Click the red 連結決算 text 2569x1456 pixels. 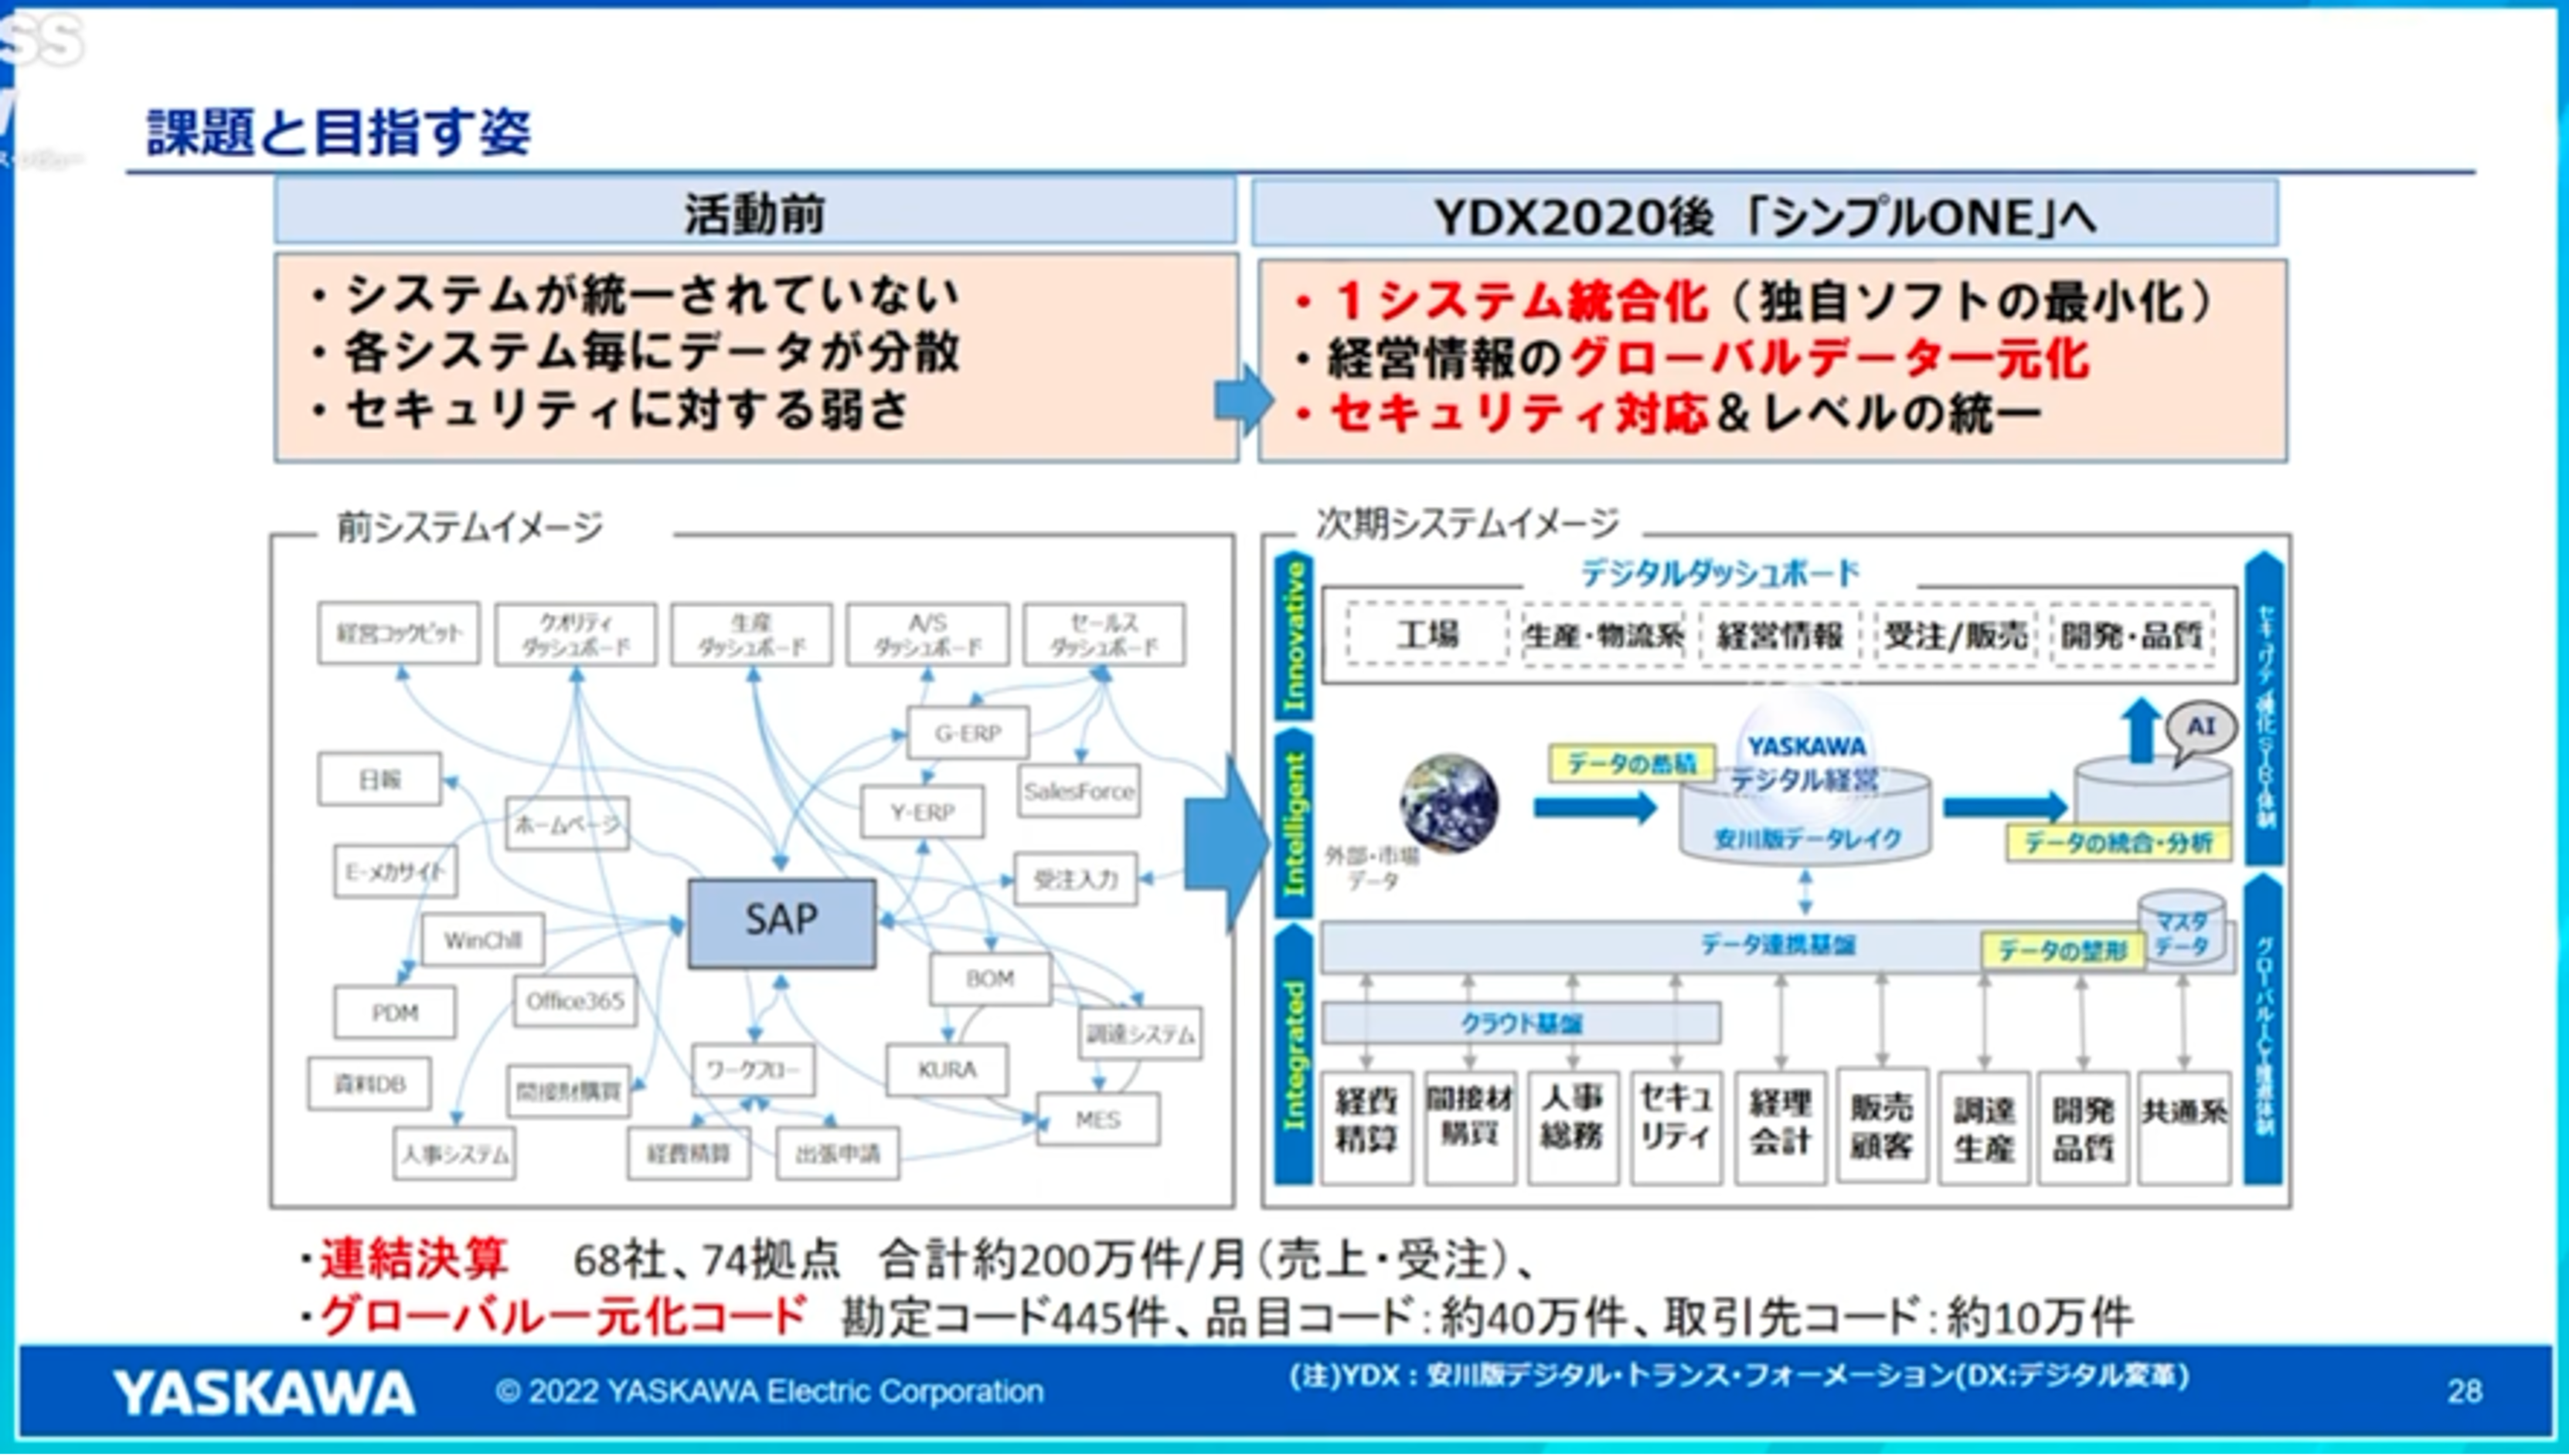[413, 1260]
